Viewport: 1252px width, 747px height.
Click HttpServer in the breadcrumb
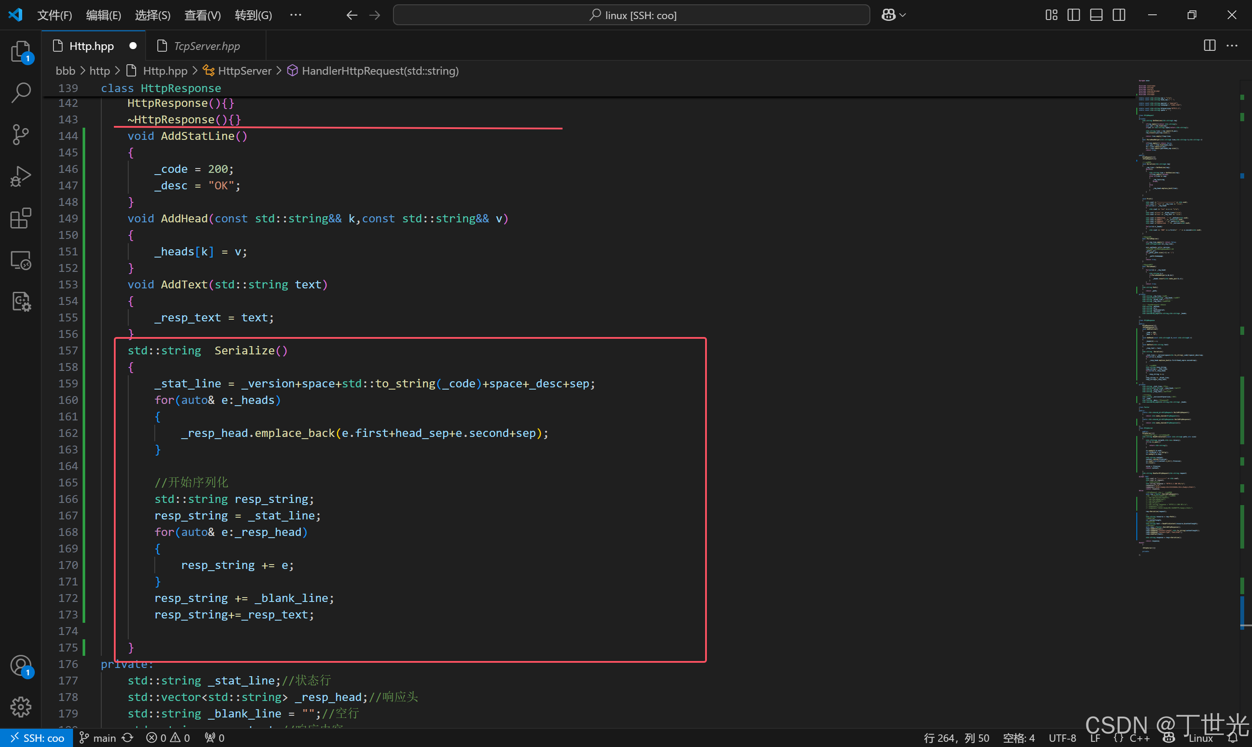[244, 71]
